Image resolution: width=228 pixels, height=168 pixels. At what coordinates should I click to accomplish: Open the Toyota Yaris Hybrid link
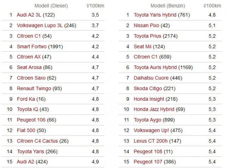coord(153,15)
